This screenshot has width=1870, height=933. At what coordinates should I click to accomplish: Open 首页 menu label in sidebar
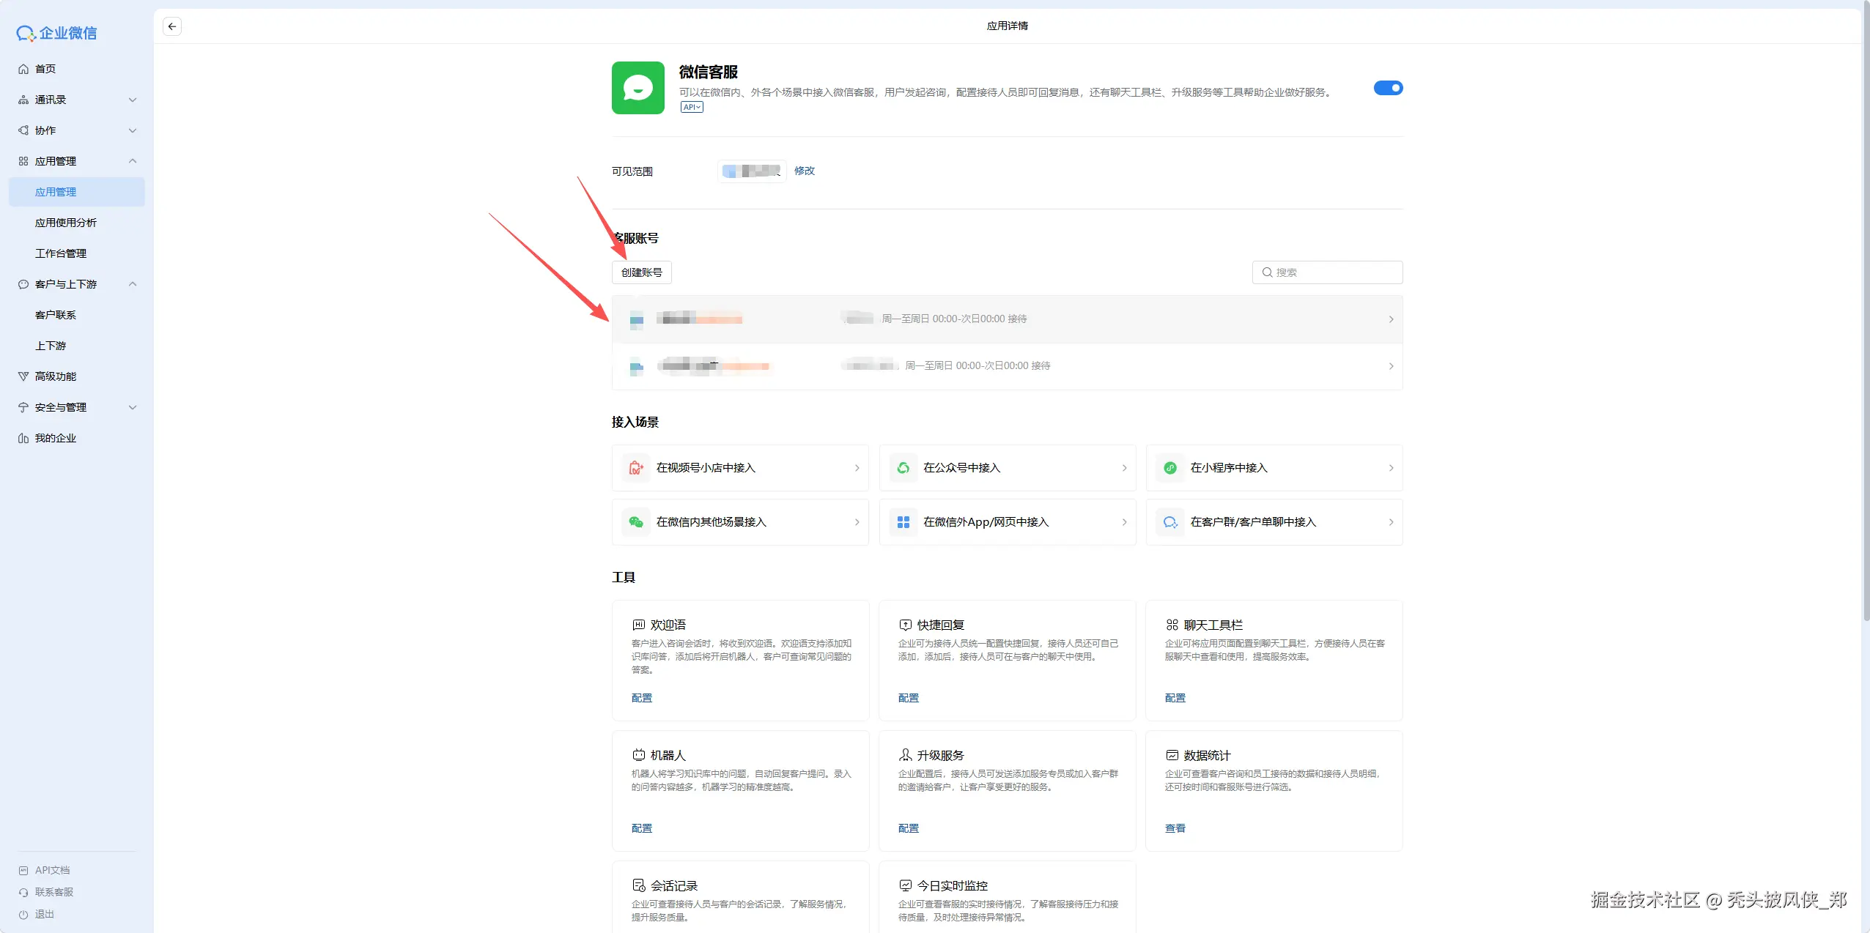coord(45,69)
